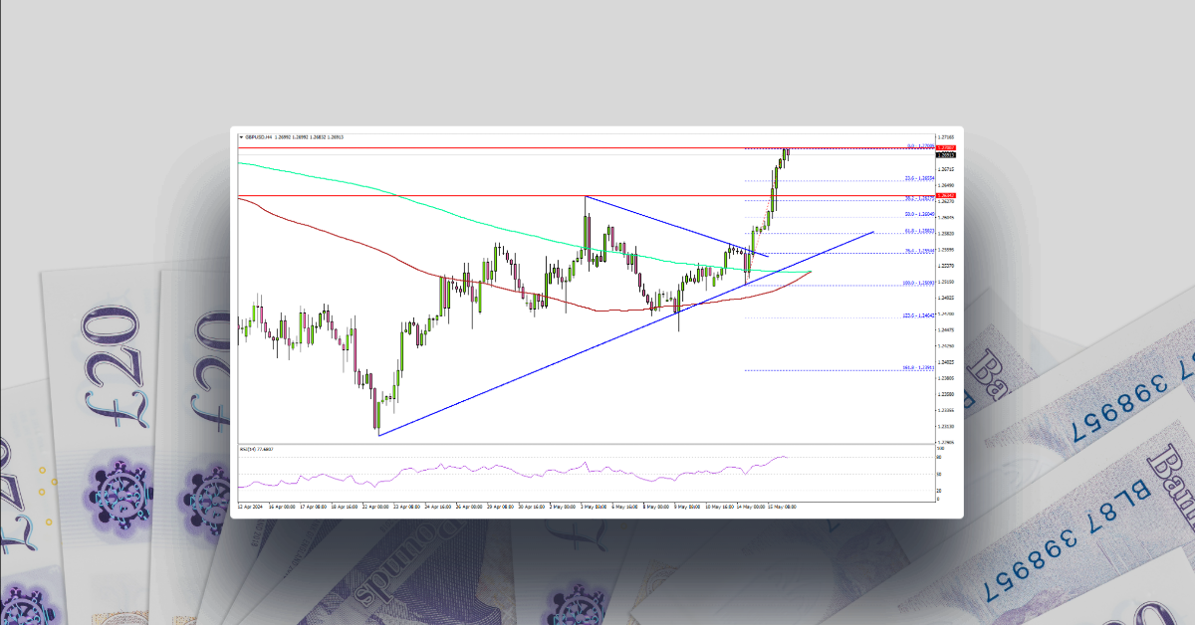Select the upper red horizontal resistance line
1195x625 pixels.
pos(498,147)
